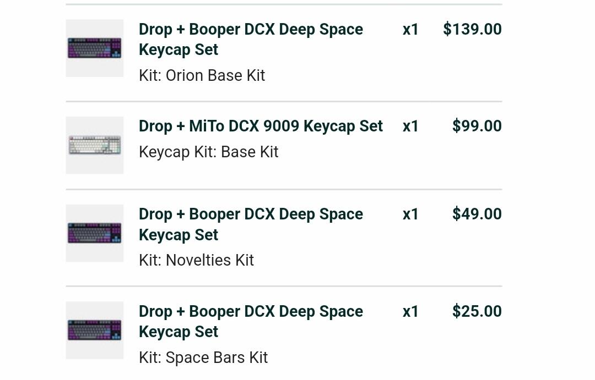Viewport: 595px width, 380px height.
Task: Open Drop + MiTo DCX 9009 Keycap Set link
Action: [261, 126]
